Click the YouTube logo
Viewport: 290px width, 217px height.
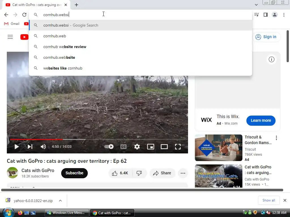(x=24, y=37)
